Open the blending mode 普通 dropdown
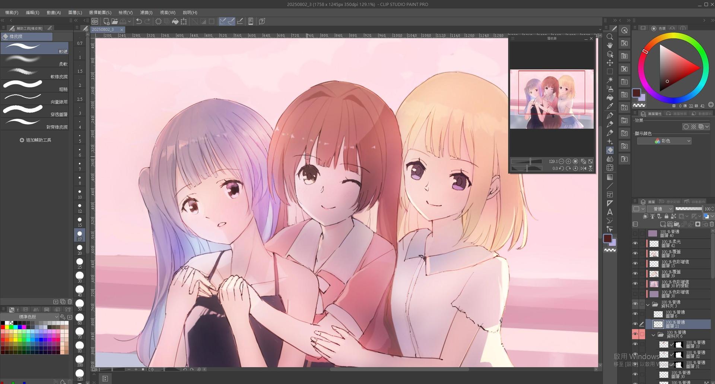Viewport: 715px width, 384px height. 660,209
